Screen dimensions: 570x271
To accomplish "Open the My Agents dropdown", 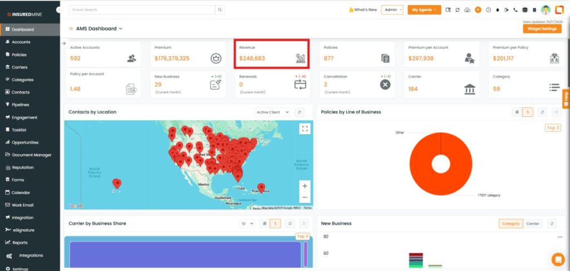I will click(x=424, y=10).
